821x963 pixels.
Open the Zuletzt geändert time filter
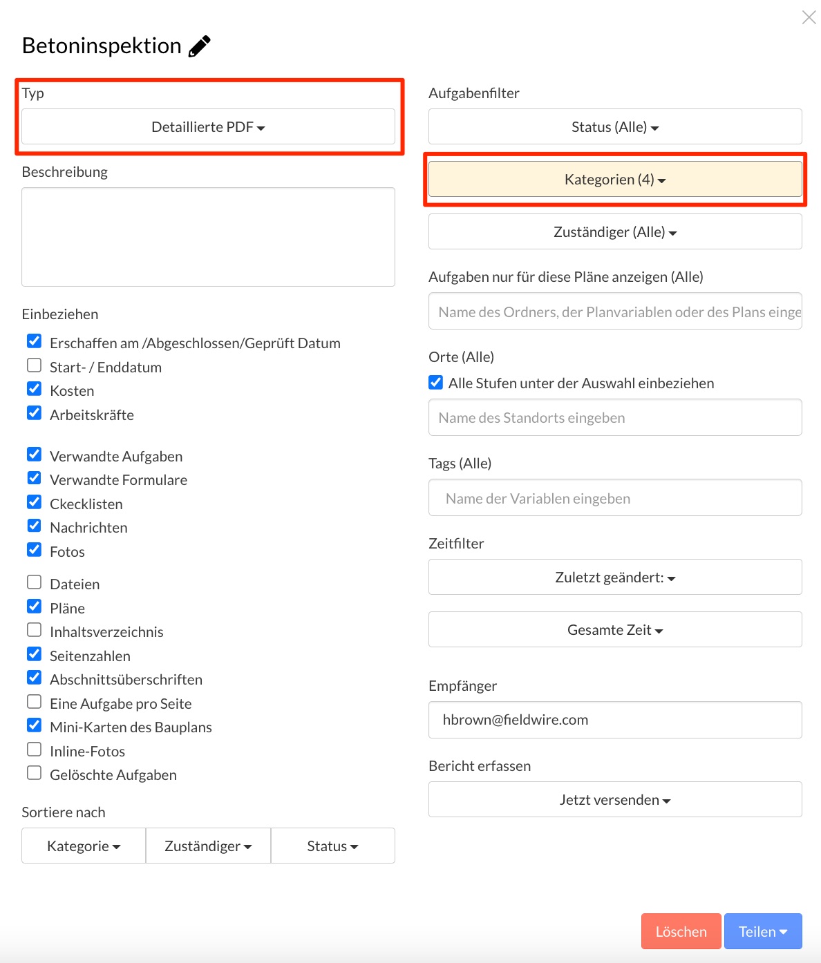pyautogui.click(x=615, y=578)
